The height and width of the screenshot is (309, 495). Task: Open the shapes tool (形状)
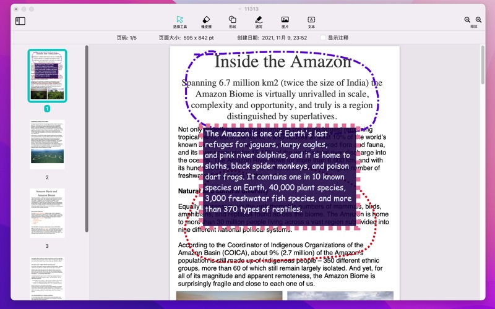click(233, 22)
